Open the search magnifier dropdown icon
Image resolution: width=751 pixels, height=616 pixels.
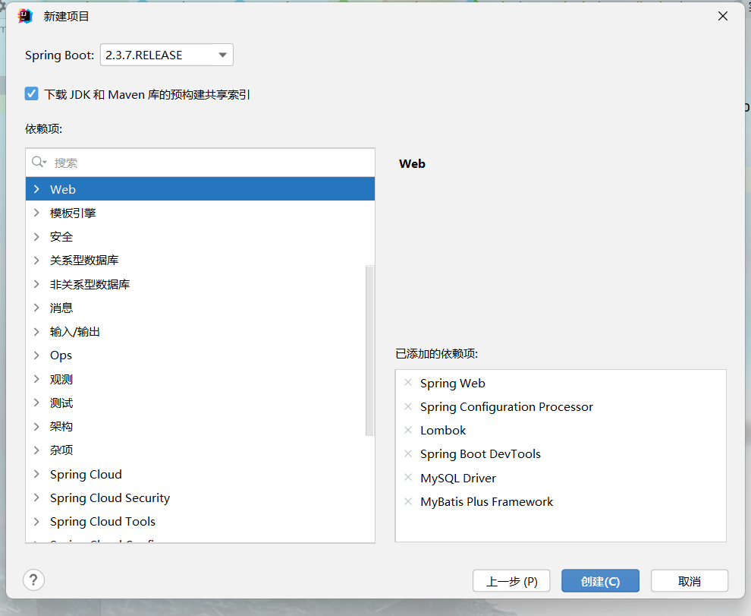pyautogui.click(x=39, y=162)
